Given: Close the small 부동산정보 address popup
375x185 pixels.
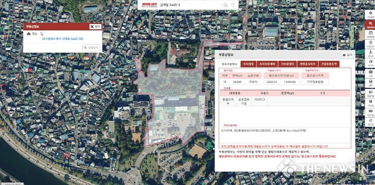Looking at the screenshot, I should 95,26.
